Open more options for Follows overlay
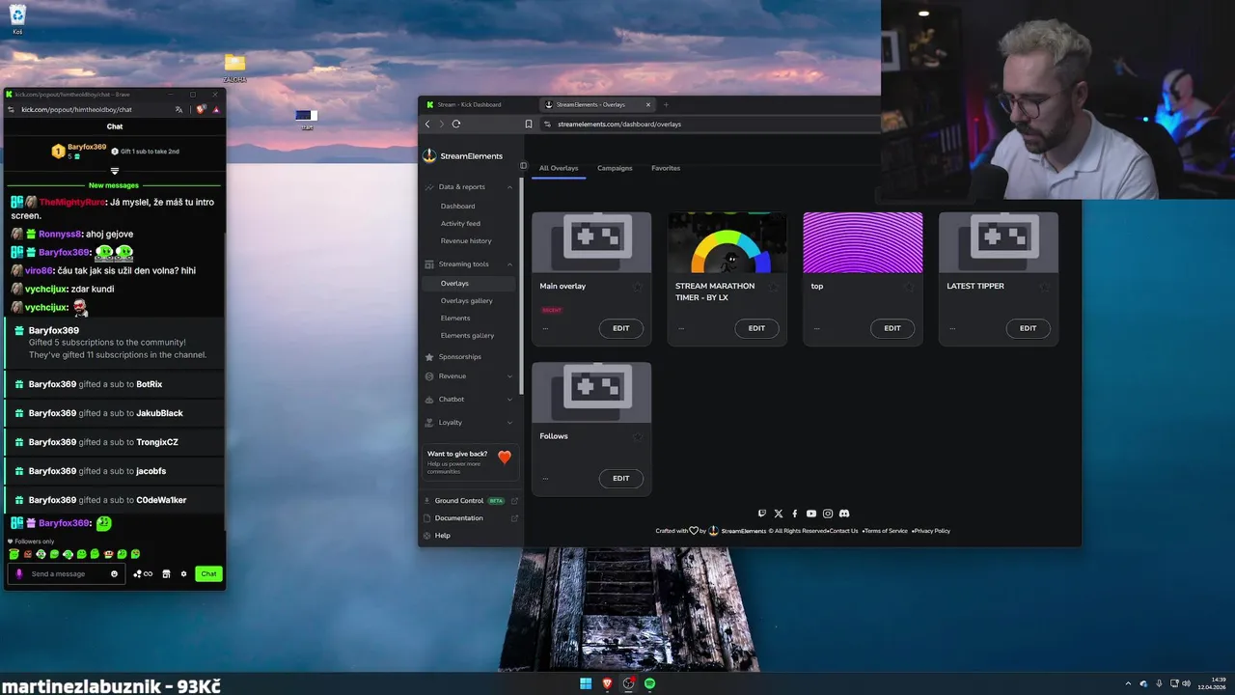This screenshot has height=695, width=1235. 545,478
